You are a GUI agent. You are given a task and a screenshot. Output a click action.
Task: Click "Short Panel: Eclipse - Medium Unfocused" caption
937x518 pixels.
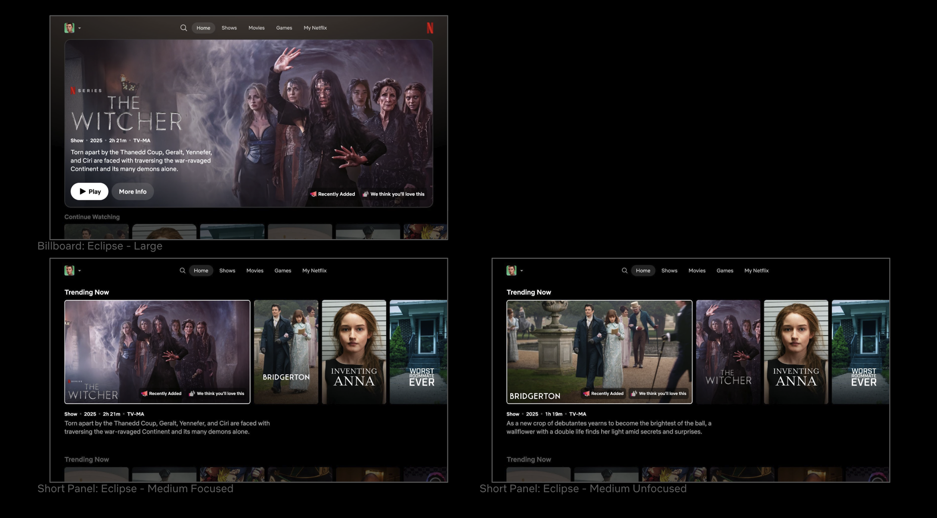tap(583, 489)
